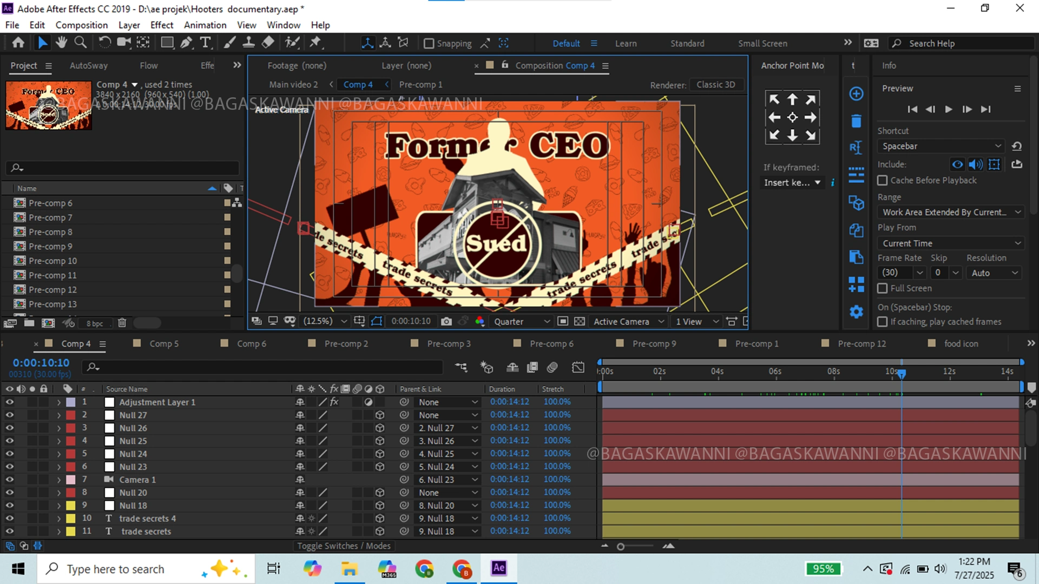The height and width of the screenshot is (584, 1039).
Task: Click the 8 bpc color depth button
Action: click(94, 323)
